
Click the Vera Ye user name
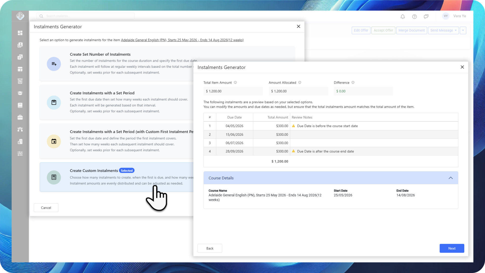pyautogui.click(x=459, y=16)
